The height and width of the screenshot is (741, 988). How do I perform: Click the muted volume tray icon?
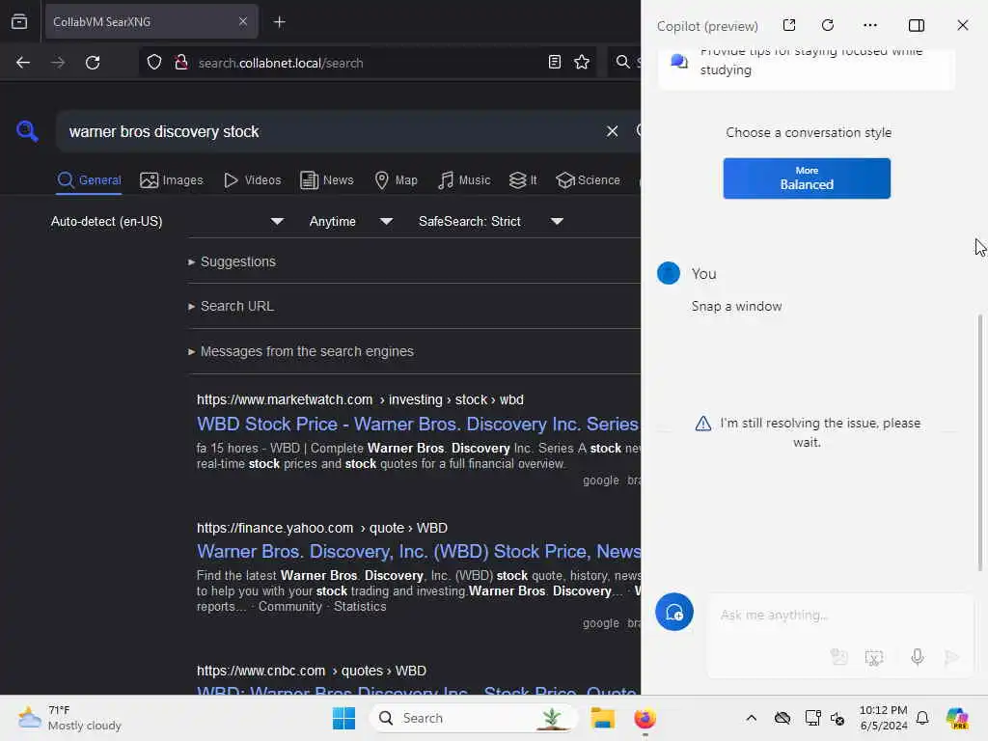[x=837, y=718]
